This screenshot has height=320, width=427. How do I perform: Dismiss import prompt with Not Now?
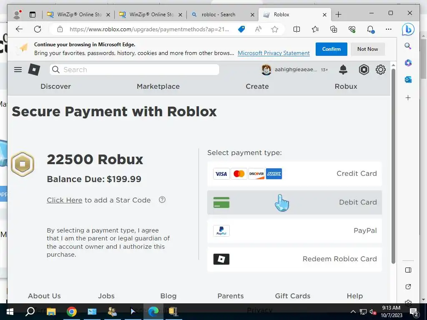[368, 49]
